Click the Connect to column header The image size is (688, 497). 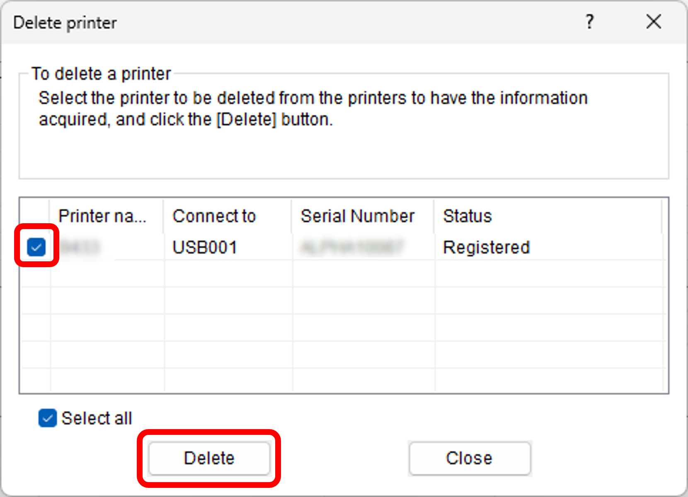(214, 216)
